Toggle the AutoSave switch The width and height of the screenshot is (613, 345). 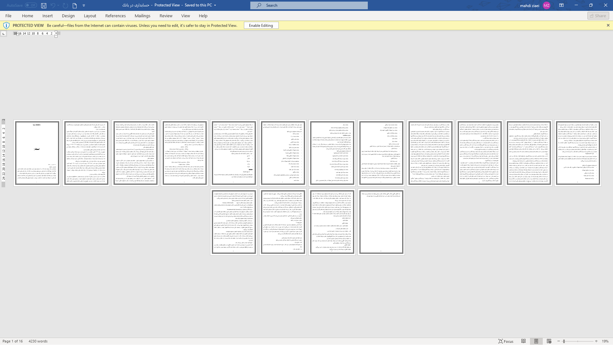click(x=31, y=5)
